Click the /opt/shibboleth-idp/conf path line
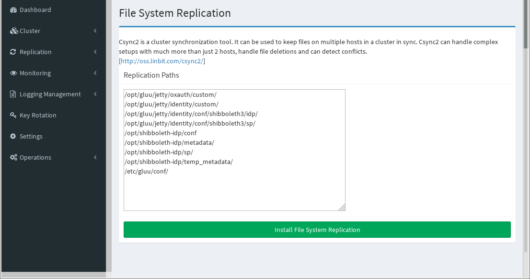The image size is (530, 279). pyautogui.click(x=161, y=133)
